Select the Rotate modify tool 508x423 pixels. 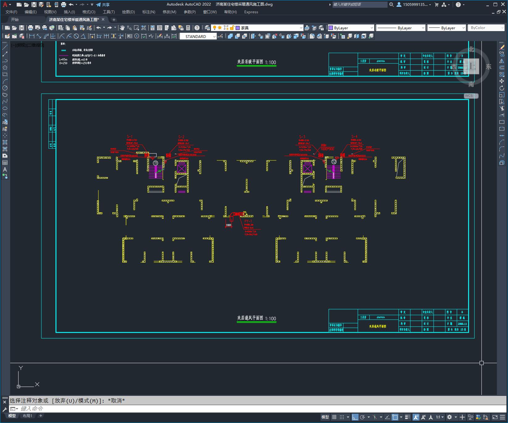pyautogui.click(x=502, y=88)
